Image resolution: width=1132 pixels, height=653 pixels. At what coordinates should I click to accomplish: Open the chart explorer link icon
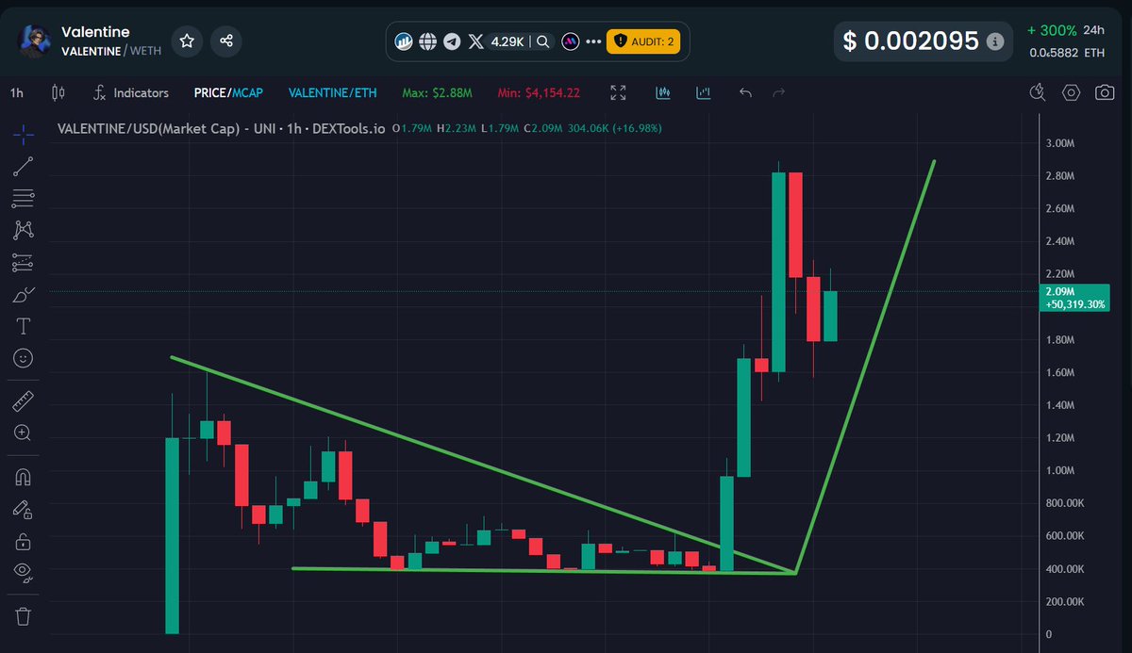(x=404, y=41)
